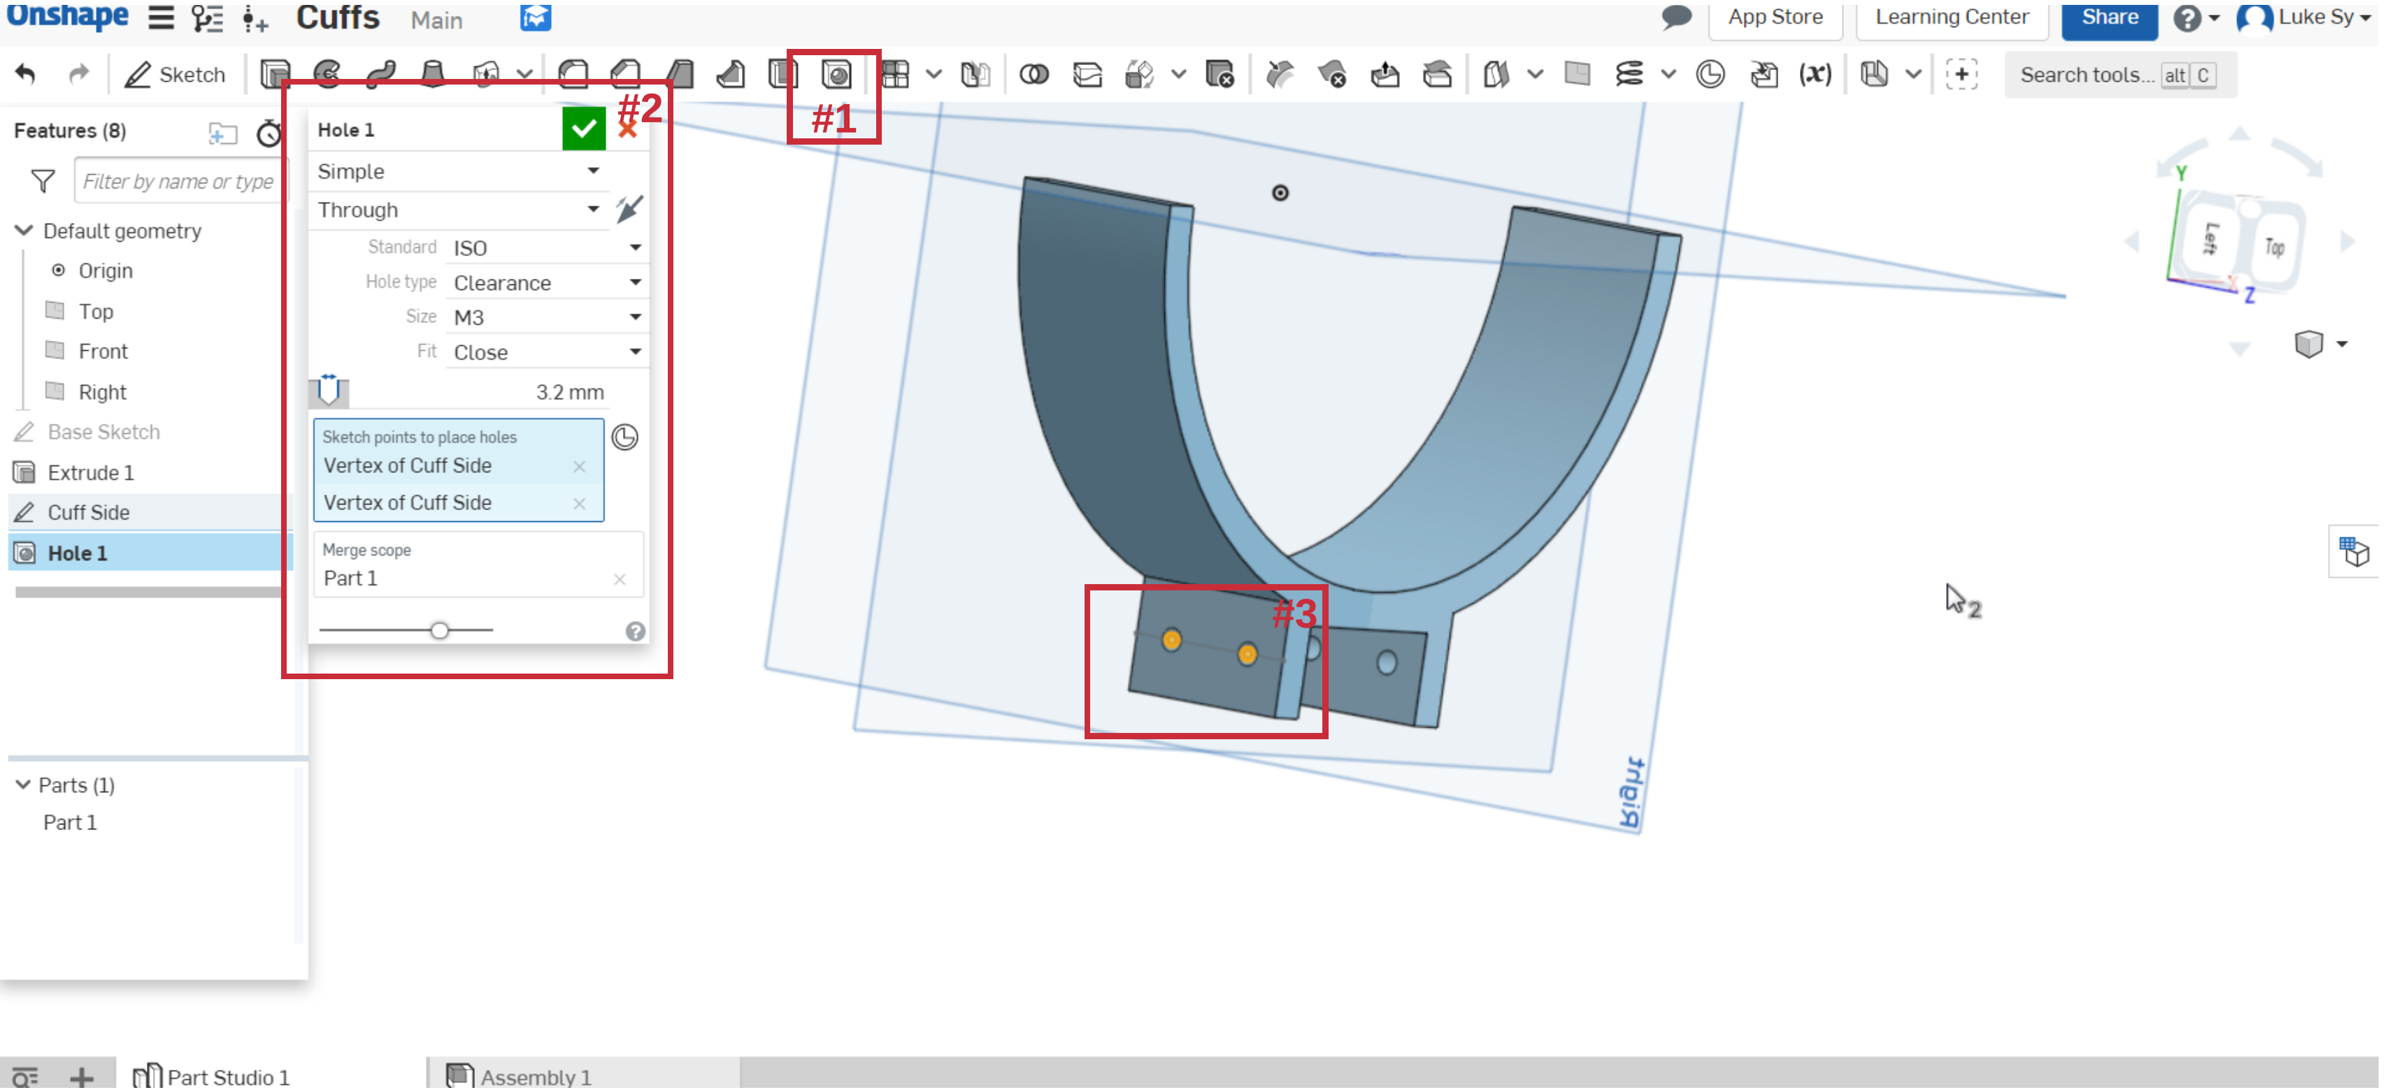Viewport: 2388px width, 1090px height.
Task: Open the Standard ISO dropdown
Action: (x=547, y=247)
